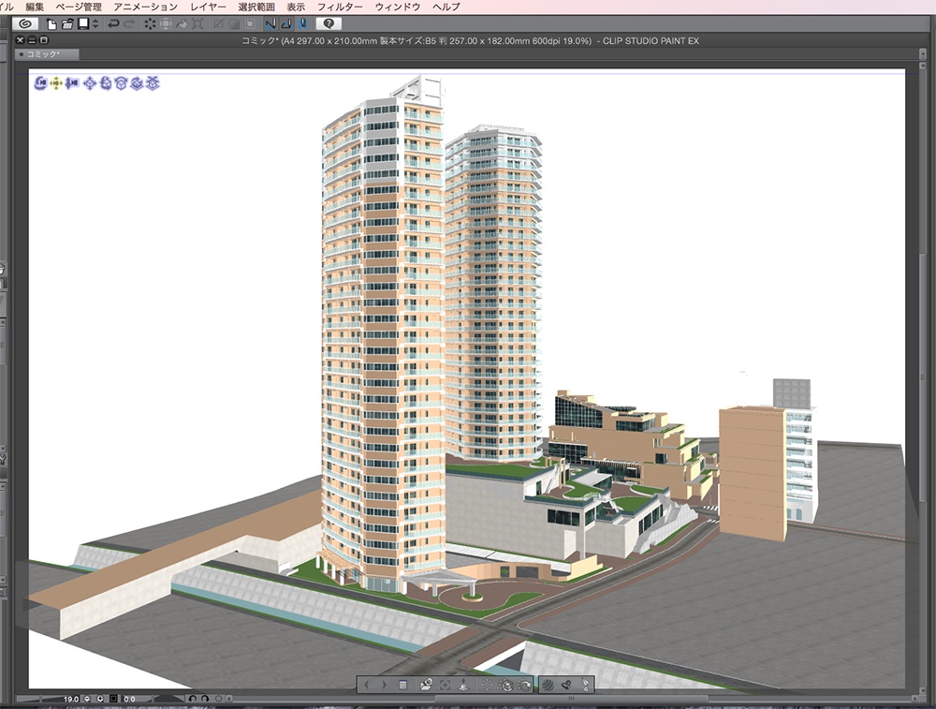The width and height of the screenshot is (936, 709).
Task: Select previous 3D object with left chevron
Action: pos(367,685)
